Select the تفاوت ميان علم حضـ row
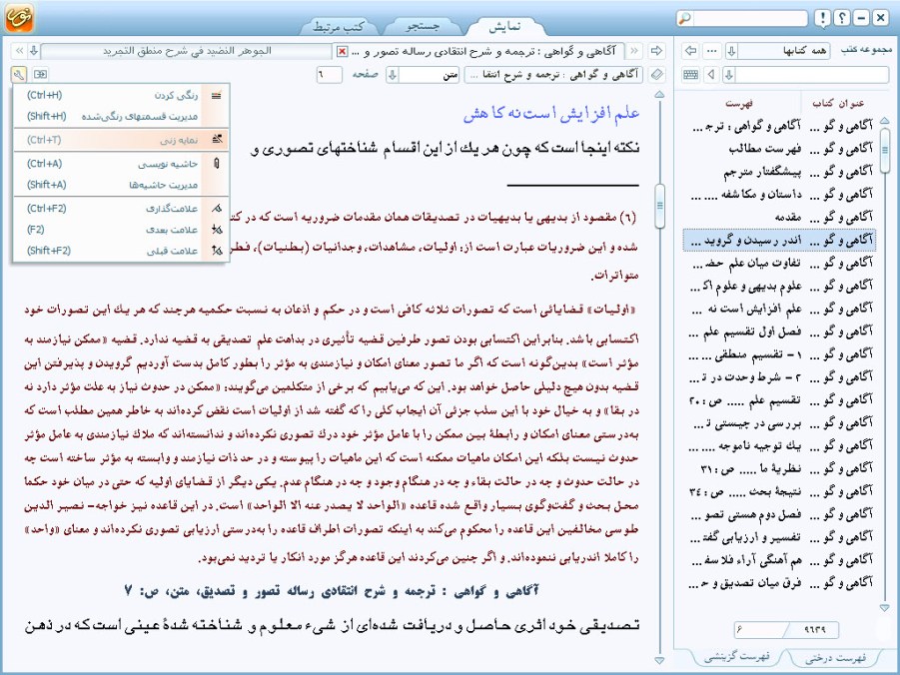900x675 pixels. pos(779,263)
